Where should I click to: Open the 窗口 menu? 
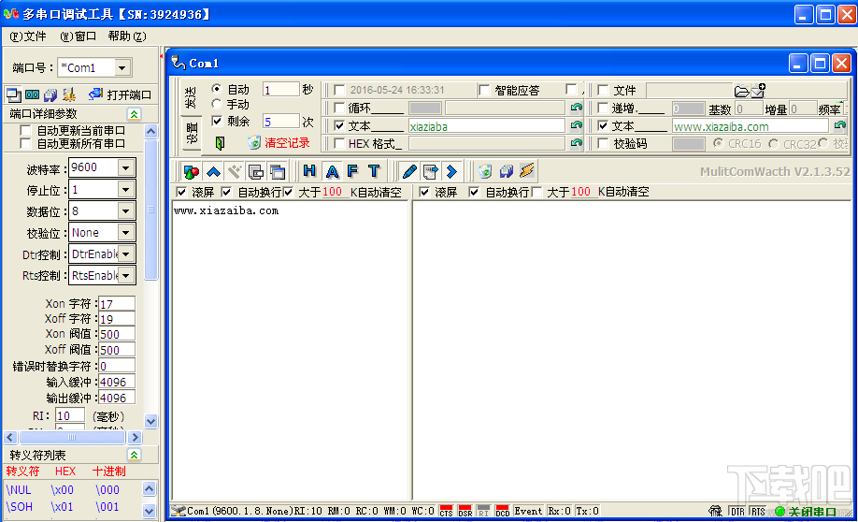[79, 36]
